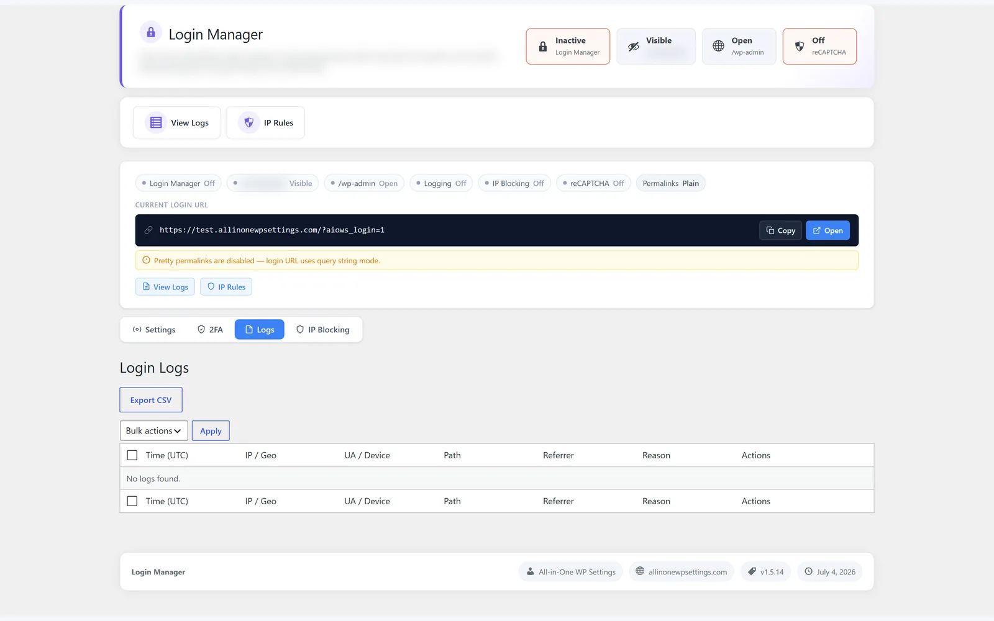Open the large View Logs card button
Viewport: 994px width, 621px height.
click(x=177, y=122)
